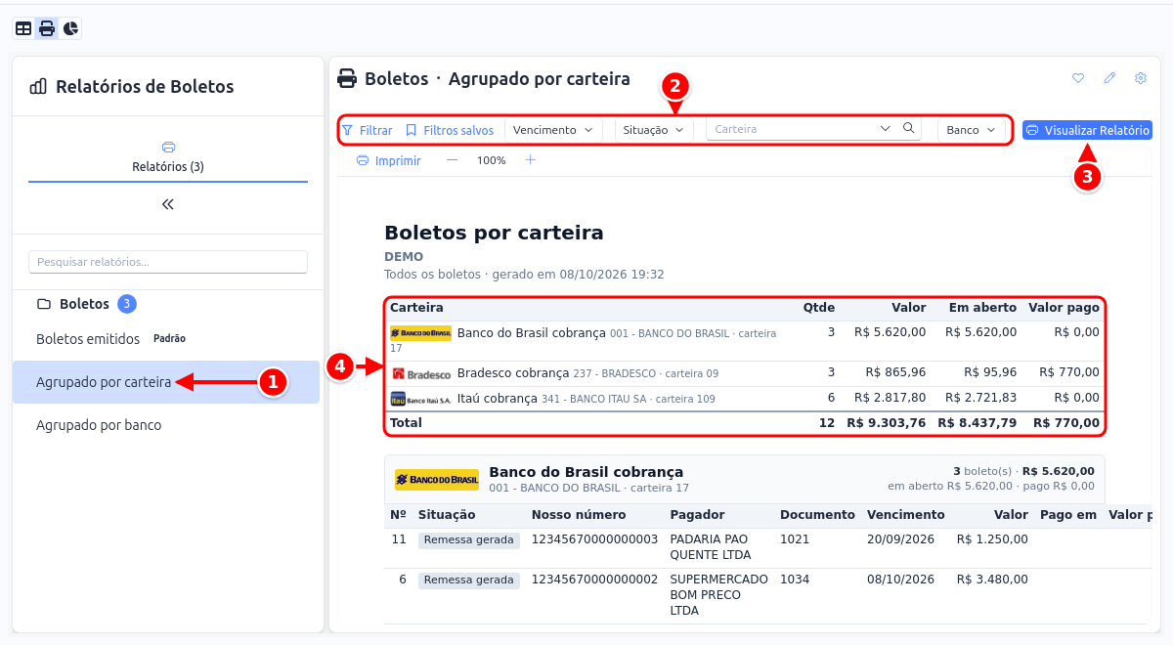The width and height of the screenshot is (1173, 645).
Task: Select the Boletos emitidos report
Action: pyautogui.click(x=88, y=339)
